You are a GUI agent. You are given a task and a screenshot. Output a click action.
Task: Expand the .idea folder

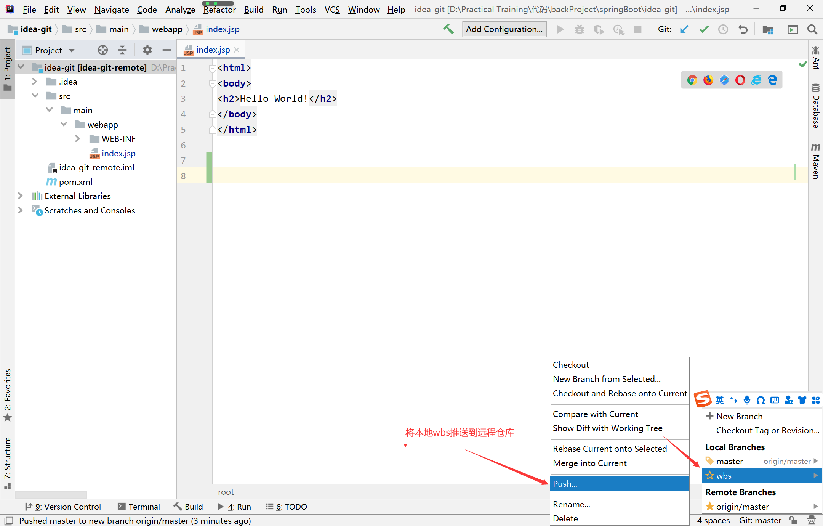pos(35,82)
